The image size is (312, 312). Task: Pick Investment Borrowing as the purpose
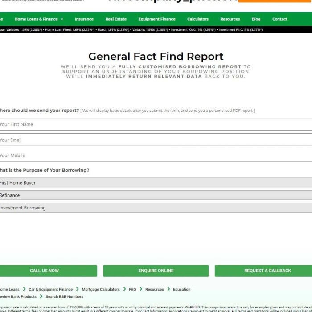pos(156,208)
